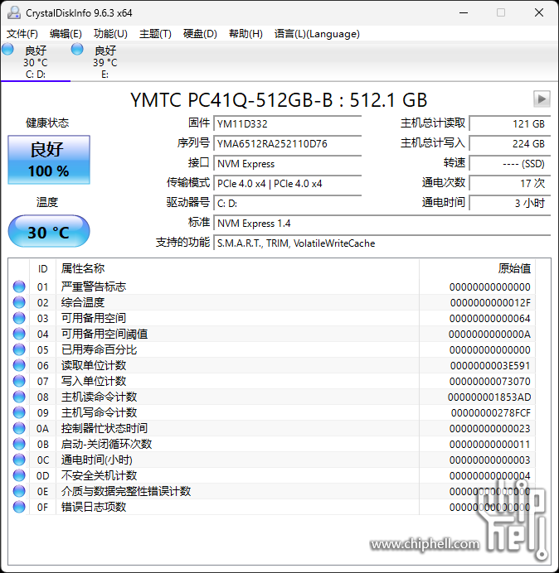The image size is (559, 573).
Task: Click the raw value 0000000278FCF
Action: [490, 412]
